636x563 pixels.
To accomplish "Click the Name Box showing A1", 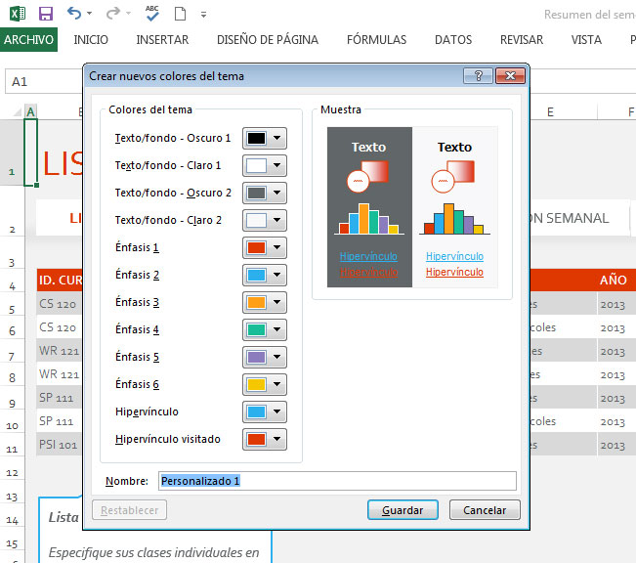I will pos(44,81).
